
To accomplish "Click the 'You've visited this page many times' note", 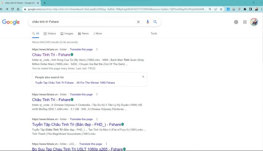I will [64, 68].
